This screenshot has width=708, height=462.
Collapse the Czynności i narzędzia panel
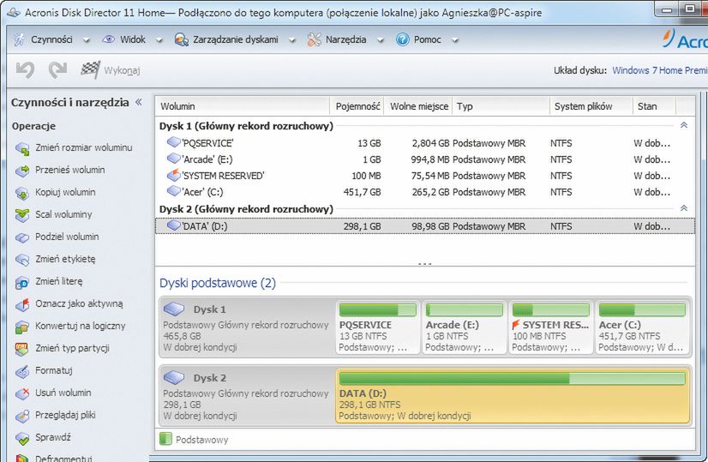pos(139,102)
